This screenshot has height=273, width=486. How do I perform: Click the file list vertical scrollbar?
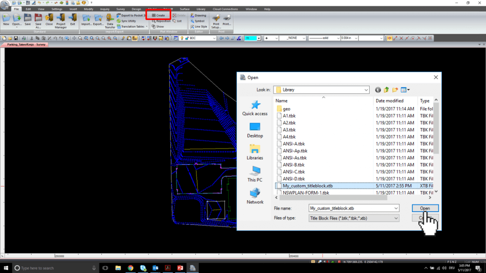[436, 128]
